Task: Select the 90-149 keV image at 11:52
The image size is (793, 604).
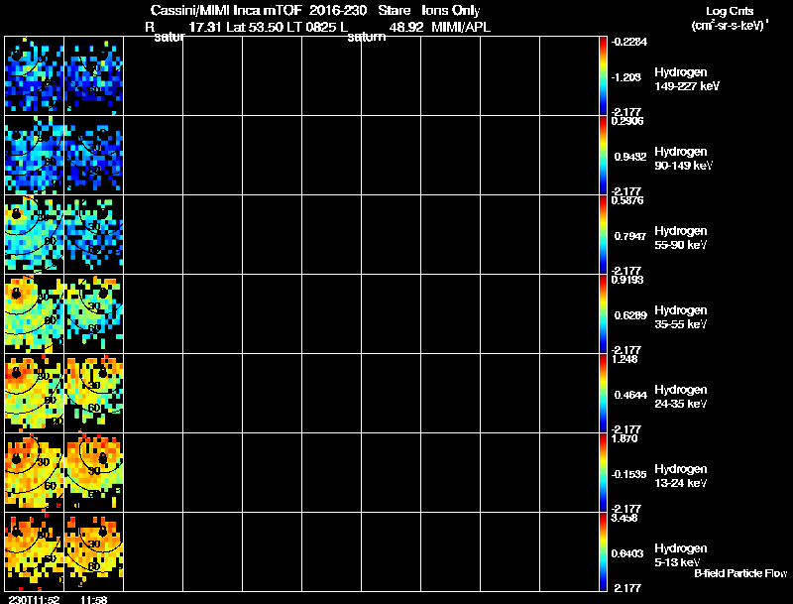Action: [x=35, y=156]
